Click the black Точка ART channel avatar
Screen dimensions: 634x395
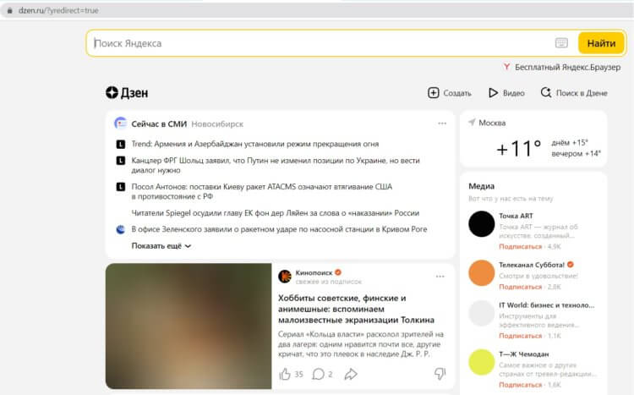[x=481, y=224]
